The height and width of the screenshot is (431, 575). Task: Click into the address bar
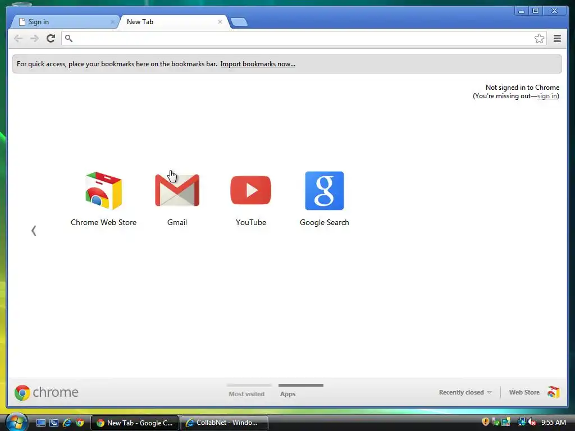pyautogui.click(x=304, y=39)
